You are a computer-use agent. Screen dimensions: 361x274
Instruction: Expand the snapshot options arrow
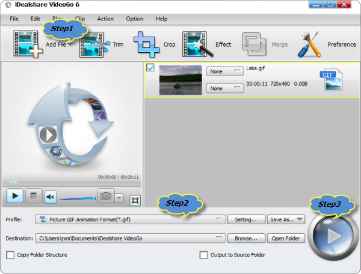click(x=119, y=198)
